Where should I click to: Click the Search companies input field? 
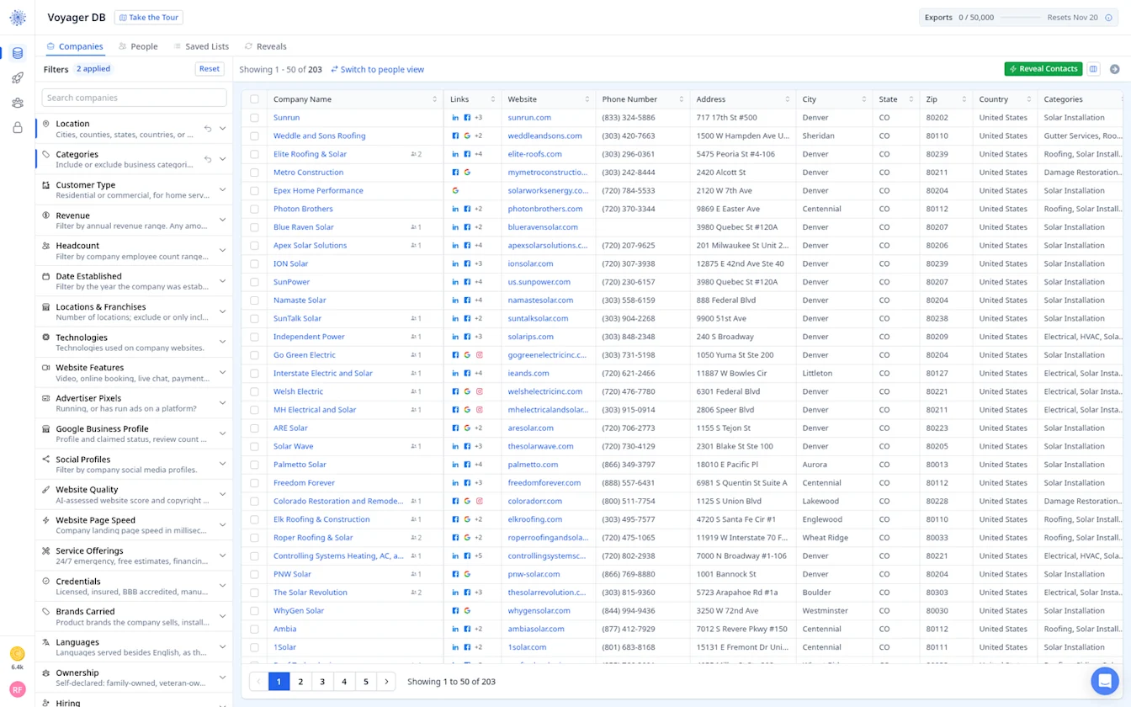(135, 98)
